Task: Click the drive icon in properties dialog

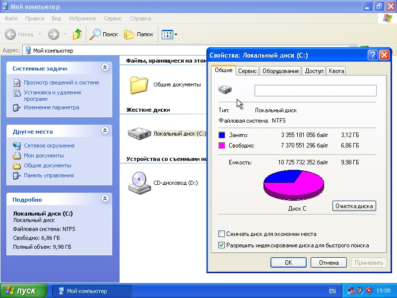Action: pos(225,89)
